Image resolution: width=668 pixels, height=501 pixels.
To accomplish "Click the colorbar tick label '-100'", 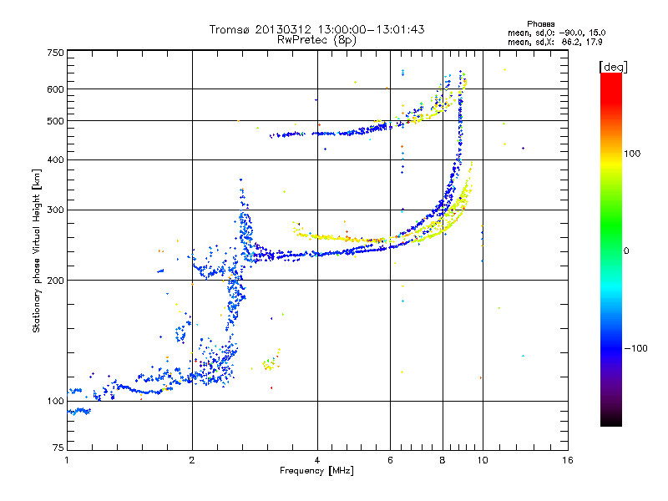I will click(636, 348).
